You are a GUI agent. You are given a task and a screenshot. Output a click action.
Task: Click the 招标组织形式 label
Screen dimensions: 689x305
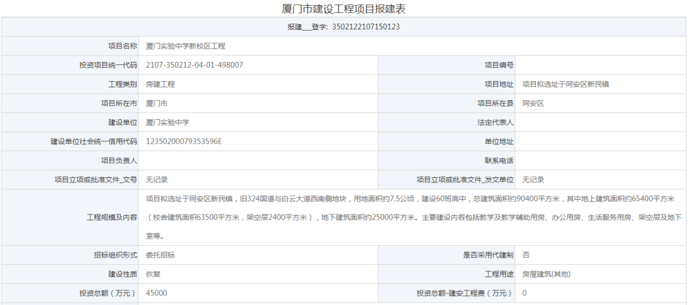pos(115,255)
